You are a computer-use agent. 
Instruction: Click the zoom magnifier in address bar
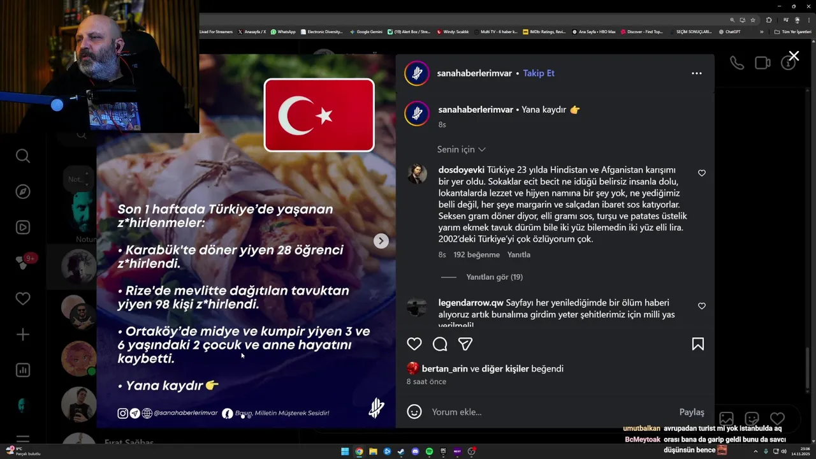(732, 20)
